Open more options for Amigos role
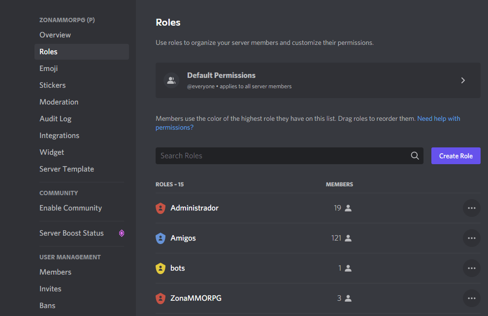This screenshot has height=316, width=488. [x=471, y=238]
